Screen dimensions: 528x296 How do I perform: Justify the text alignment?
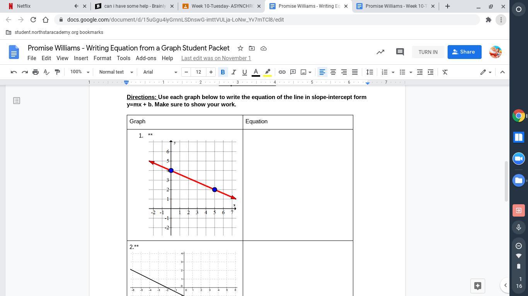coord(354,72)
